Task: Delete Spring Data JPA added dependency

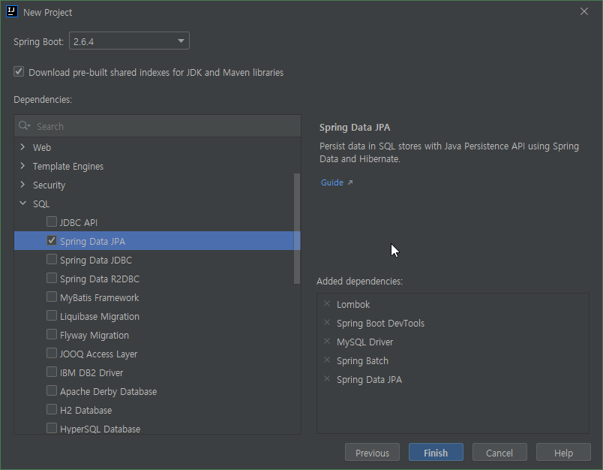Action: coord(327,379)
